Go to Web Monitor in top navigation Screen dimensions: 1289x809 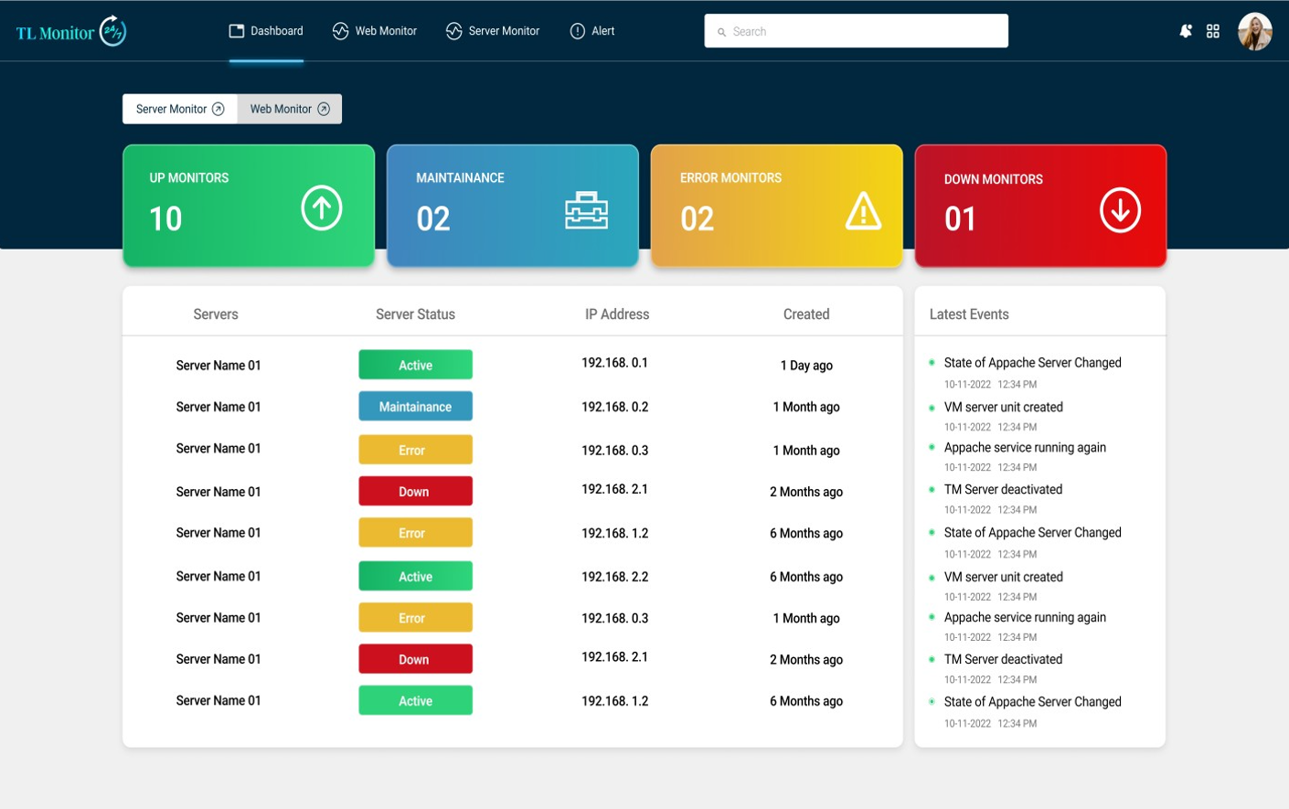pyautogui.click(x=375, y=31)
